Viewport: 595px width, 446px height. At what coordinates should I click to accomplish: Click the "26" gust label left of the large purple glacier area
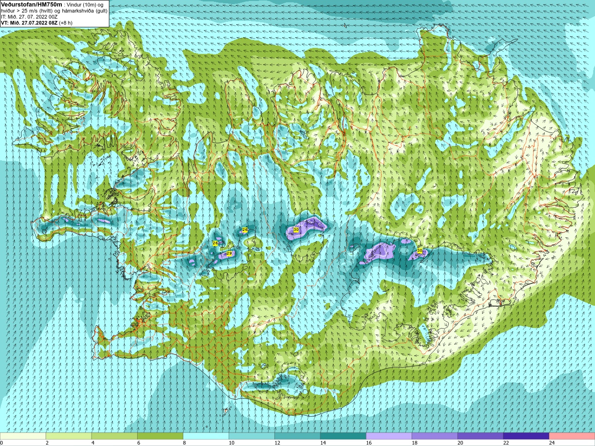click(x=245, y=230)
